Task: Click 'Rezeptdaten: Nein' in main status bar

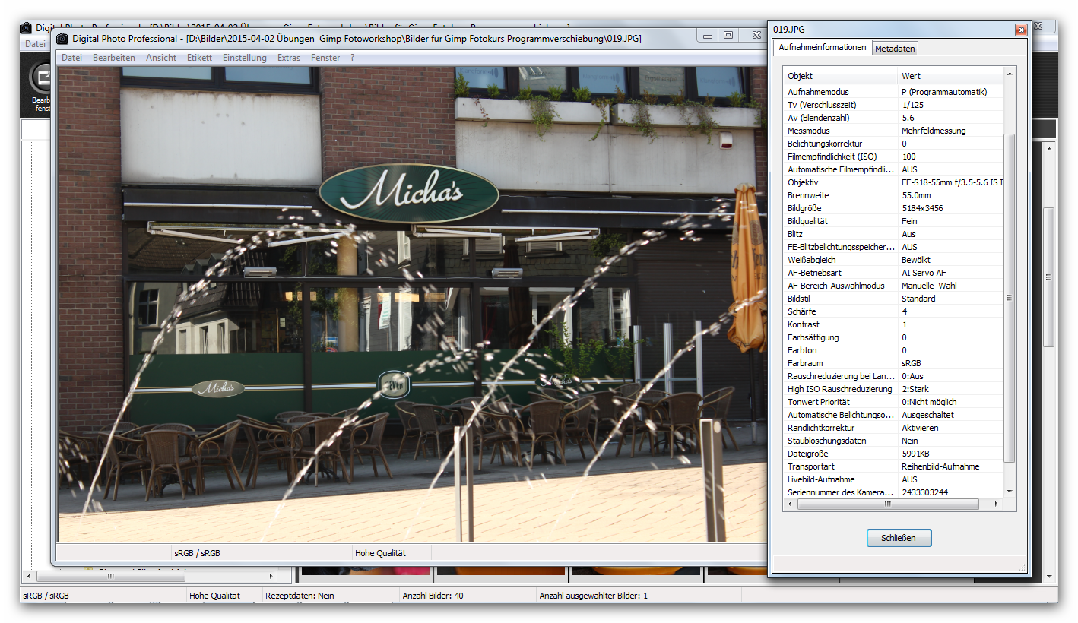Action: point(300,596)
